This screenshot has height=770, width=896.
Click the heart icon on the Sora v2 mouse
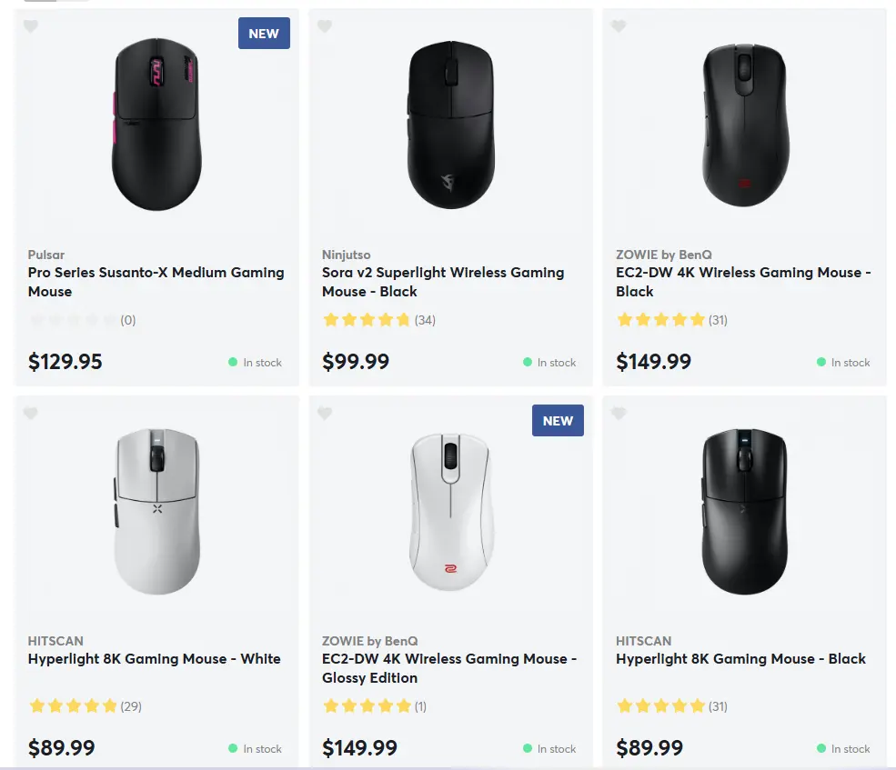coord(324,26)
